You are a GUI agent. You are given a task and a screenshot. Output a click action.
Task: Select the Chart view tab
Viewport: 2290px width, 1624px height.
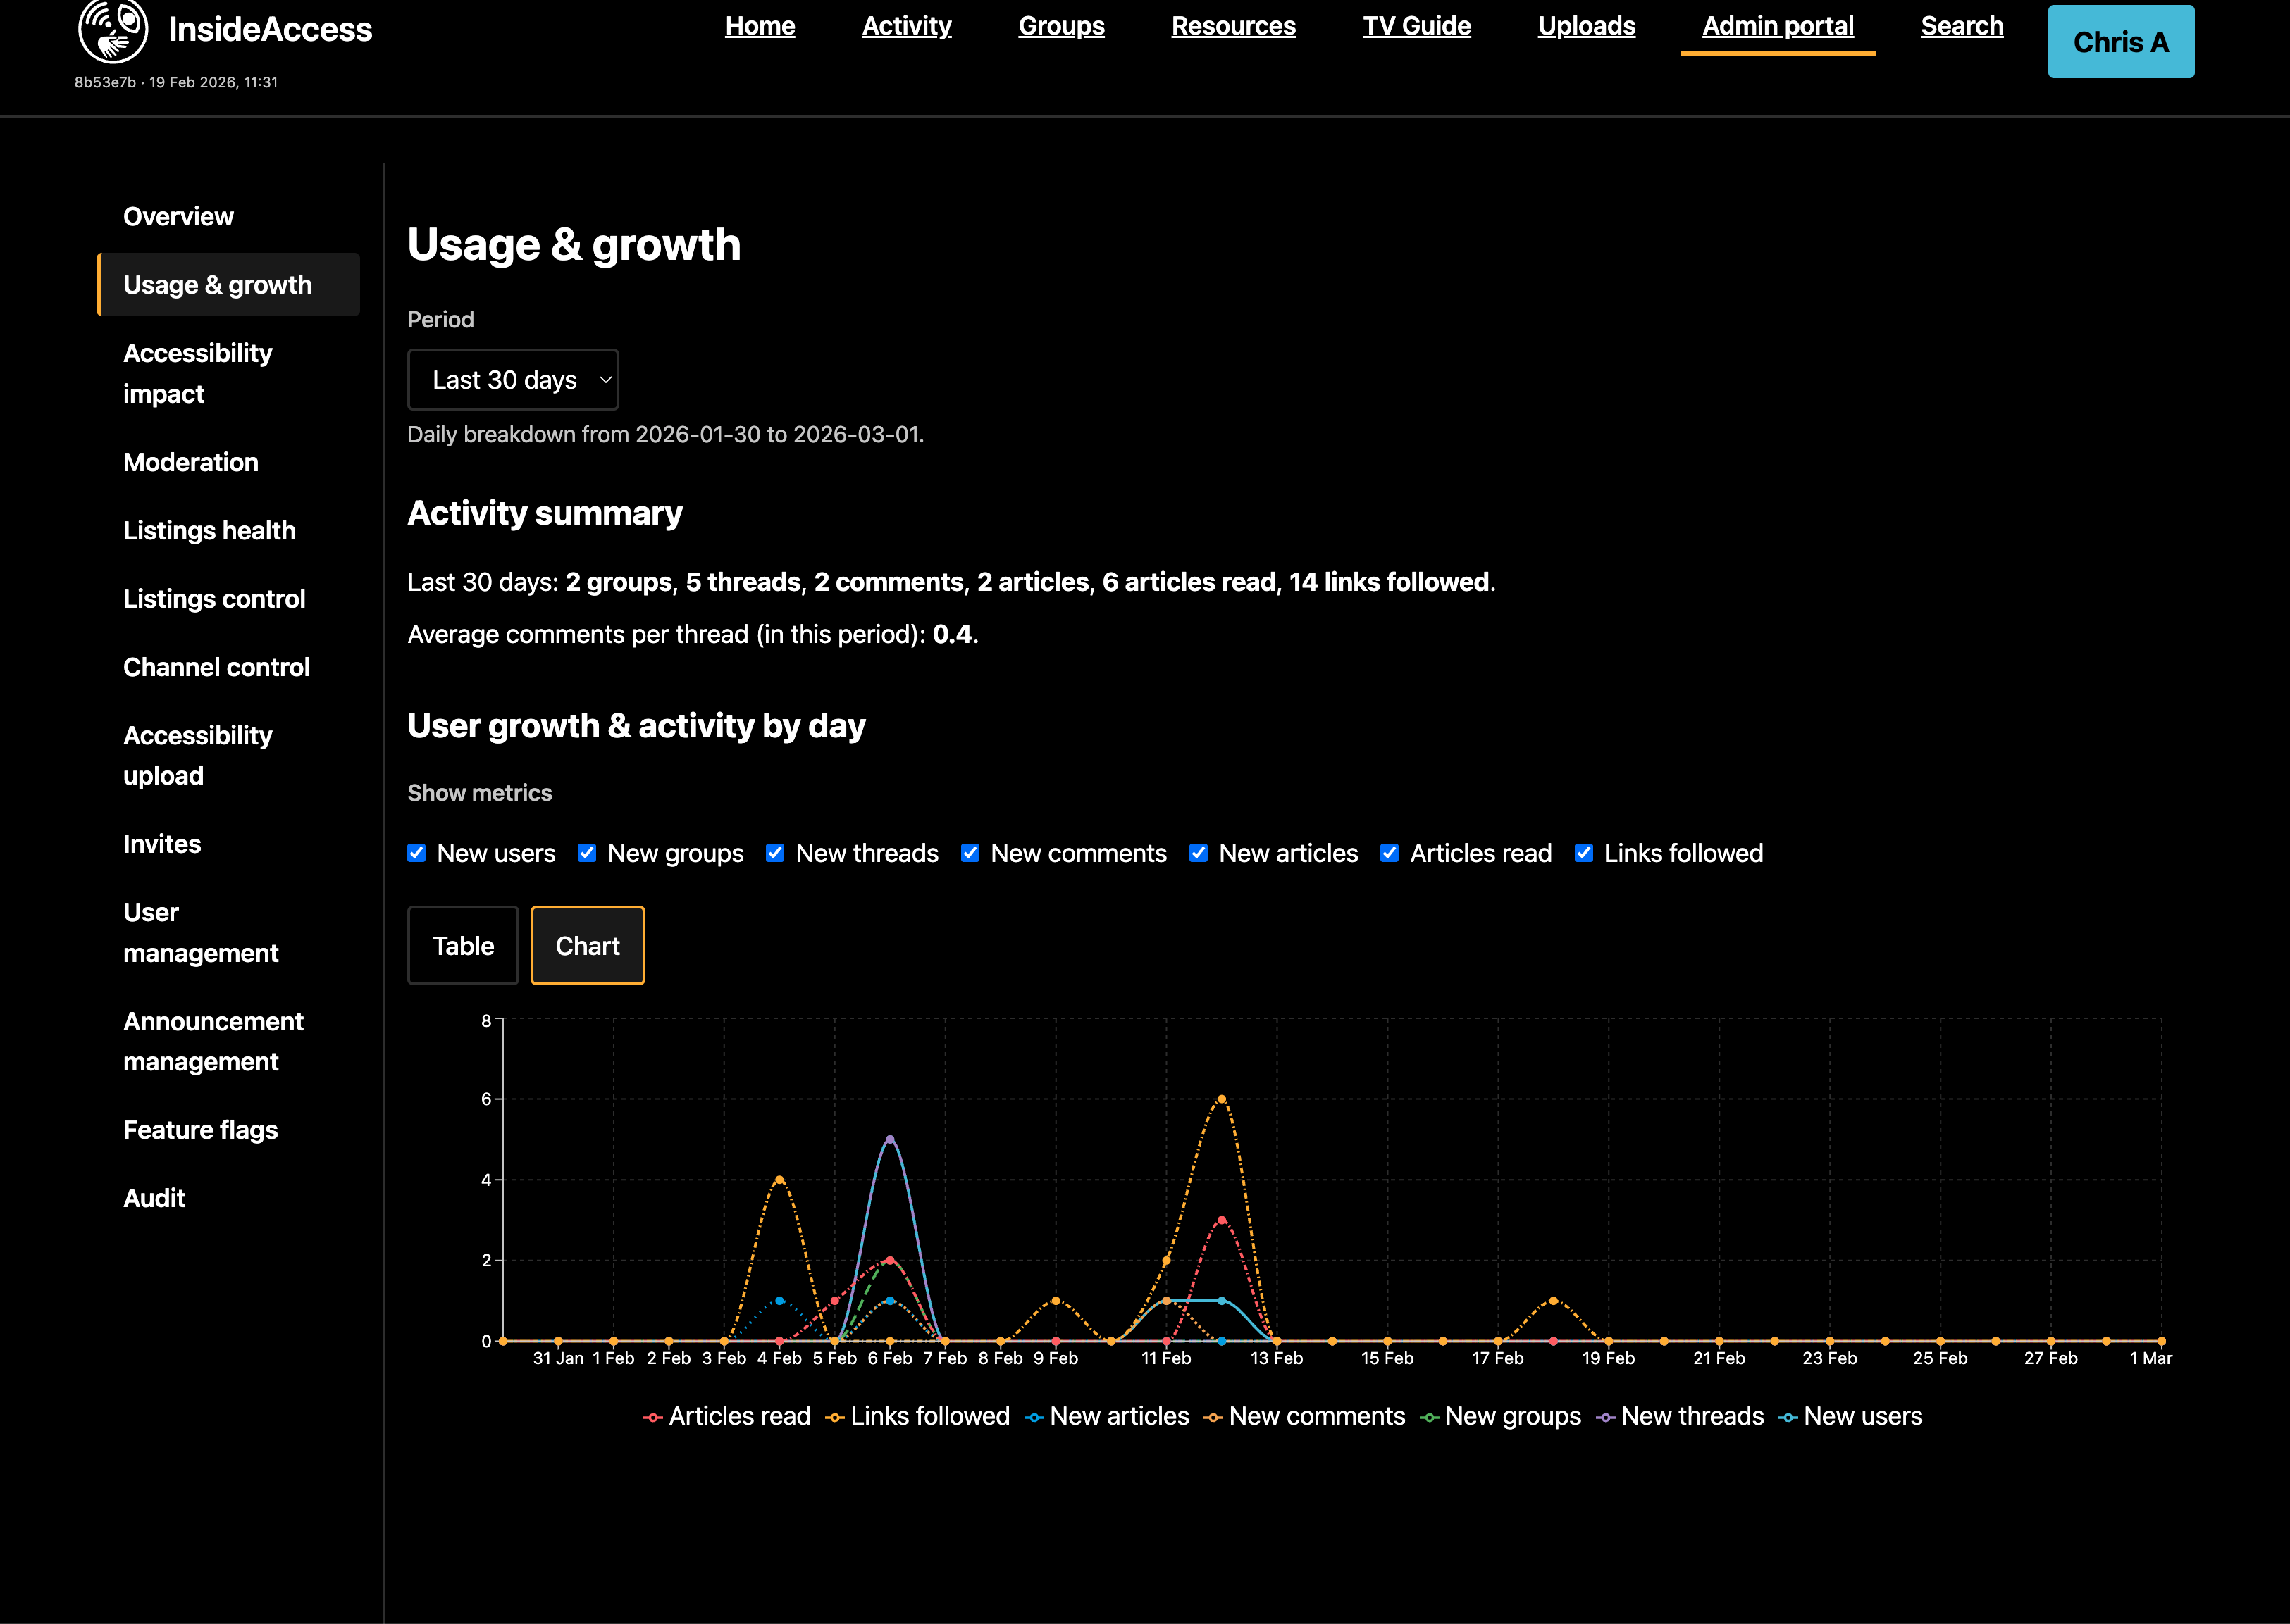click(587, 946)
